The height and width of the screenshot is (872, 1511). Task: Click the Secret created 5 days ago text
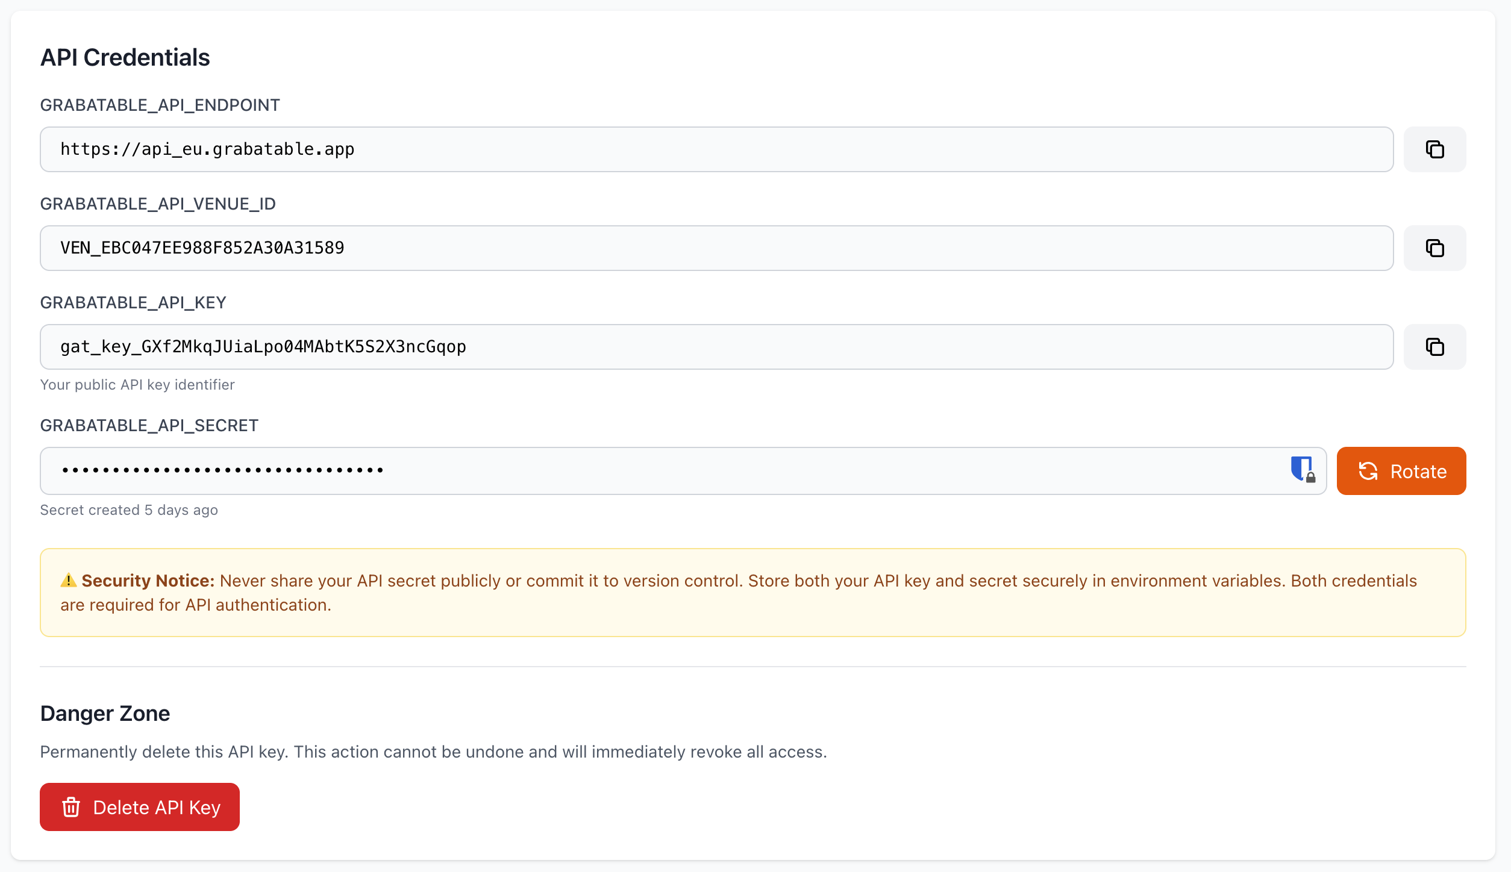[x=129, y=509]
